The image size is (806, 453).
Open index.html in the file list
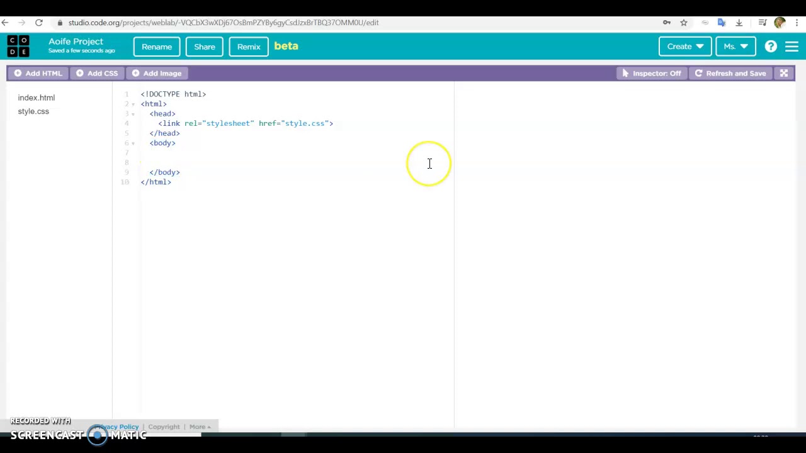pos(37,98)
